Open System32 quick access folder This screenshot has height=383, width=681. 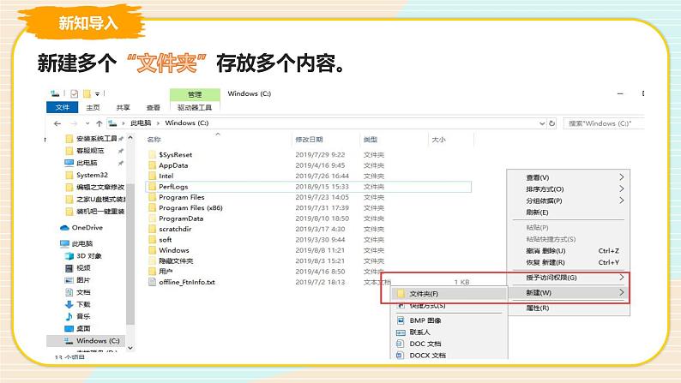click(92, 175)
